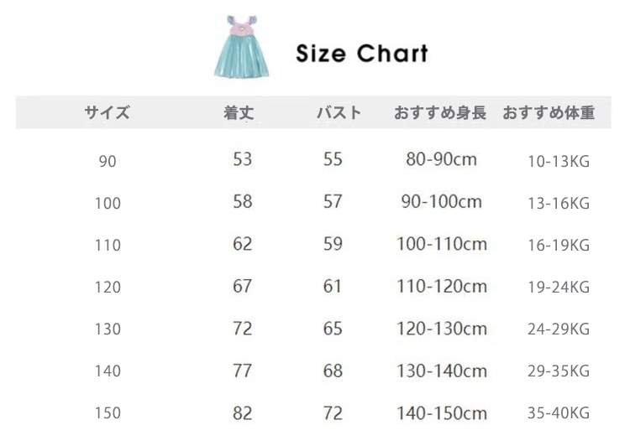Click the Size Chart title text
This screenshot has height=446, width=630.
click(362, 54)
